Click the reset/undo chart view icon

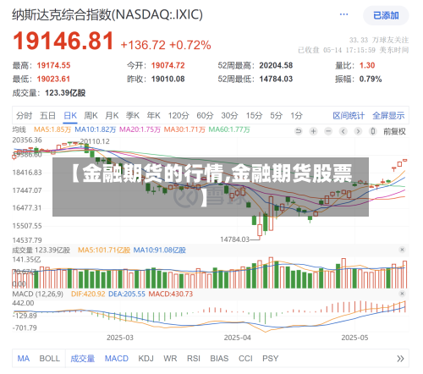point(299,131)
